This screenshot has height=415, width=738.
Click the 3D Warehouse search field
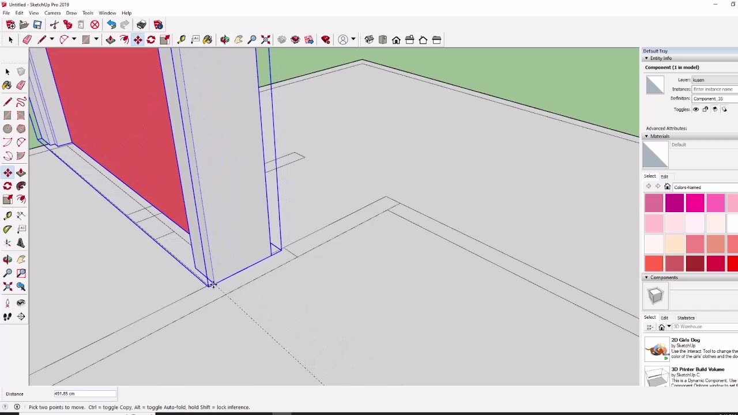pos(705,327)
